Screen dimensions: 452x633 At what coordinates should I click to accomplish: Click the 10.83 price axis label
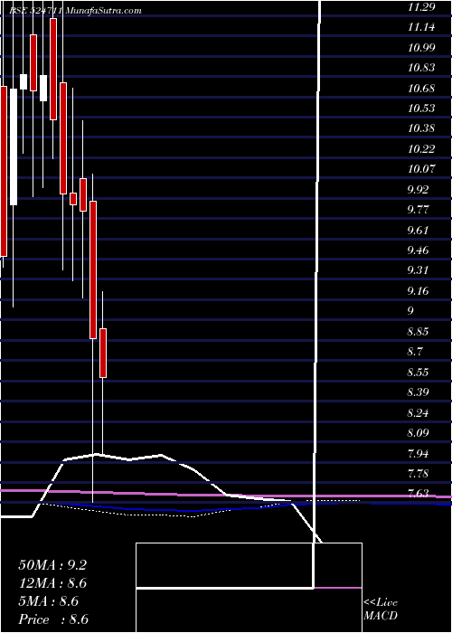(421, 68)
